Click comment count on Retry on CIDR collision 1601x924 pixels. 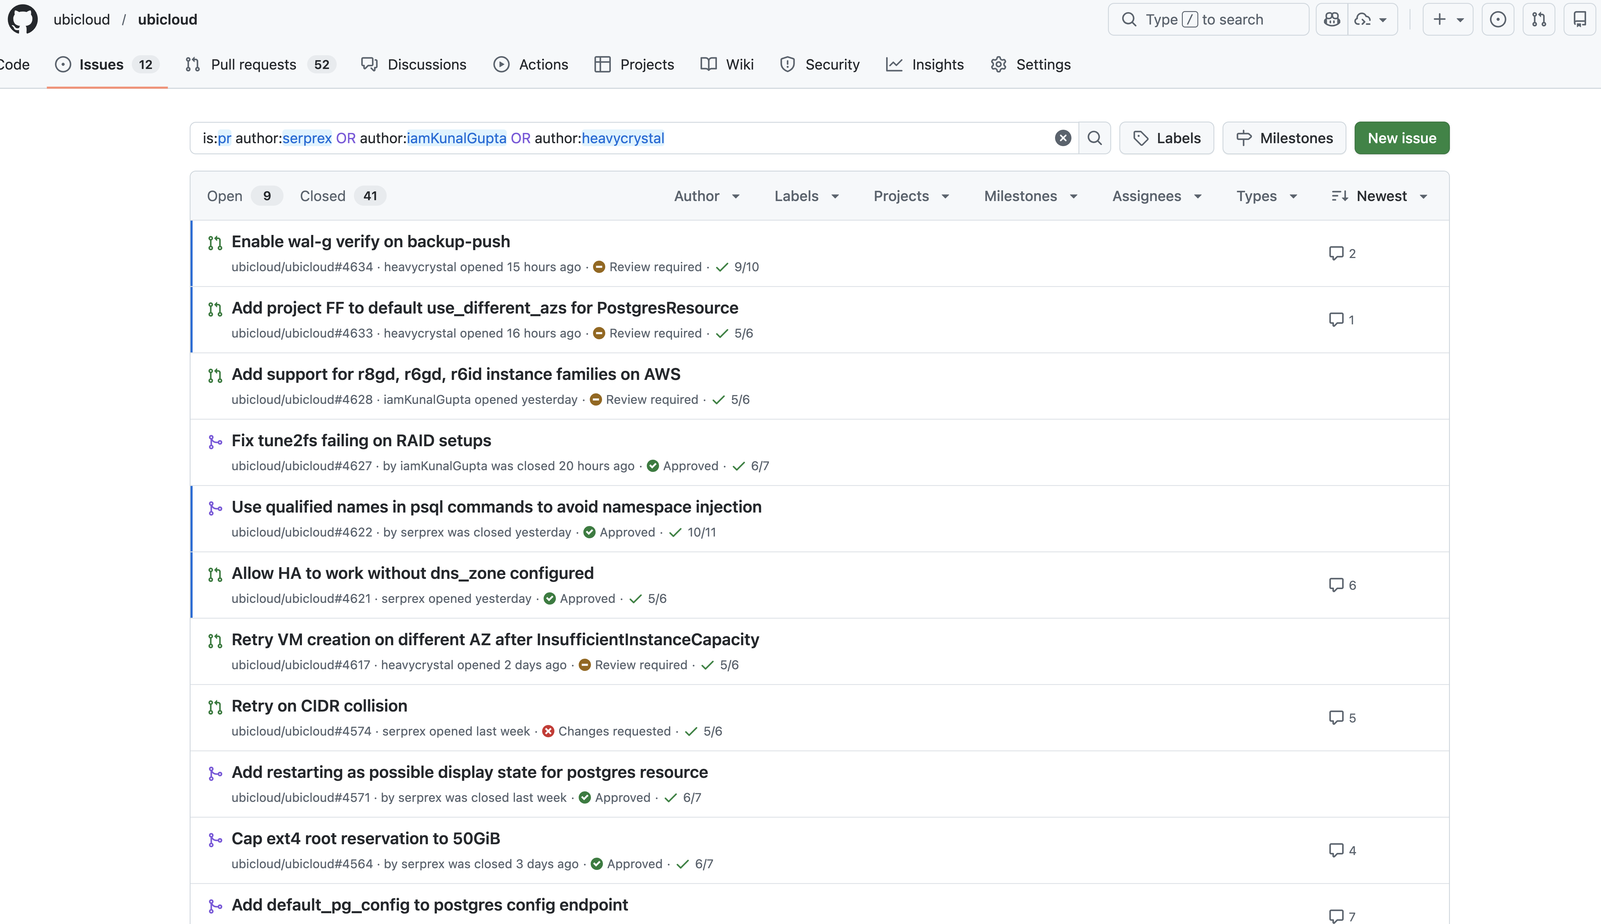point(1342,718)
